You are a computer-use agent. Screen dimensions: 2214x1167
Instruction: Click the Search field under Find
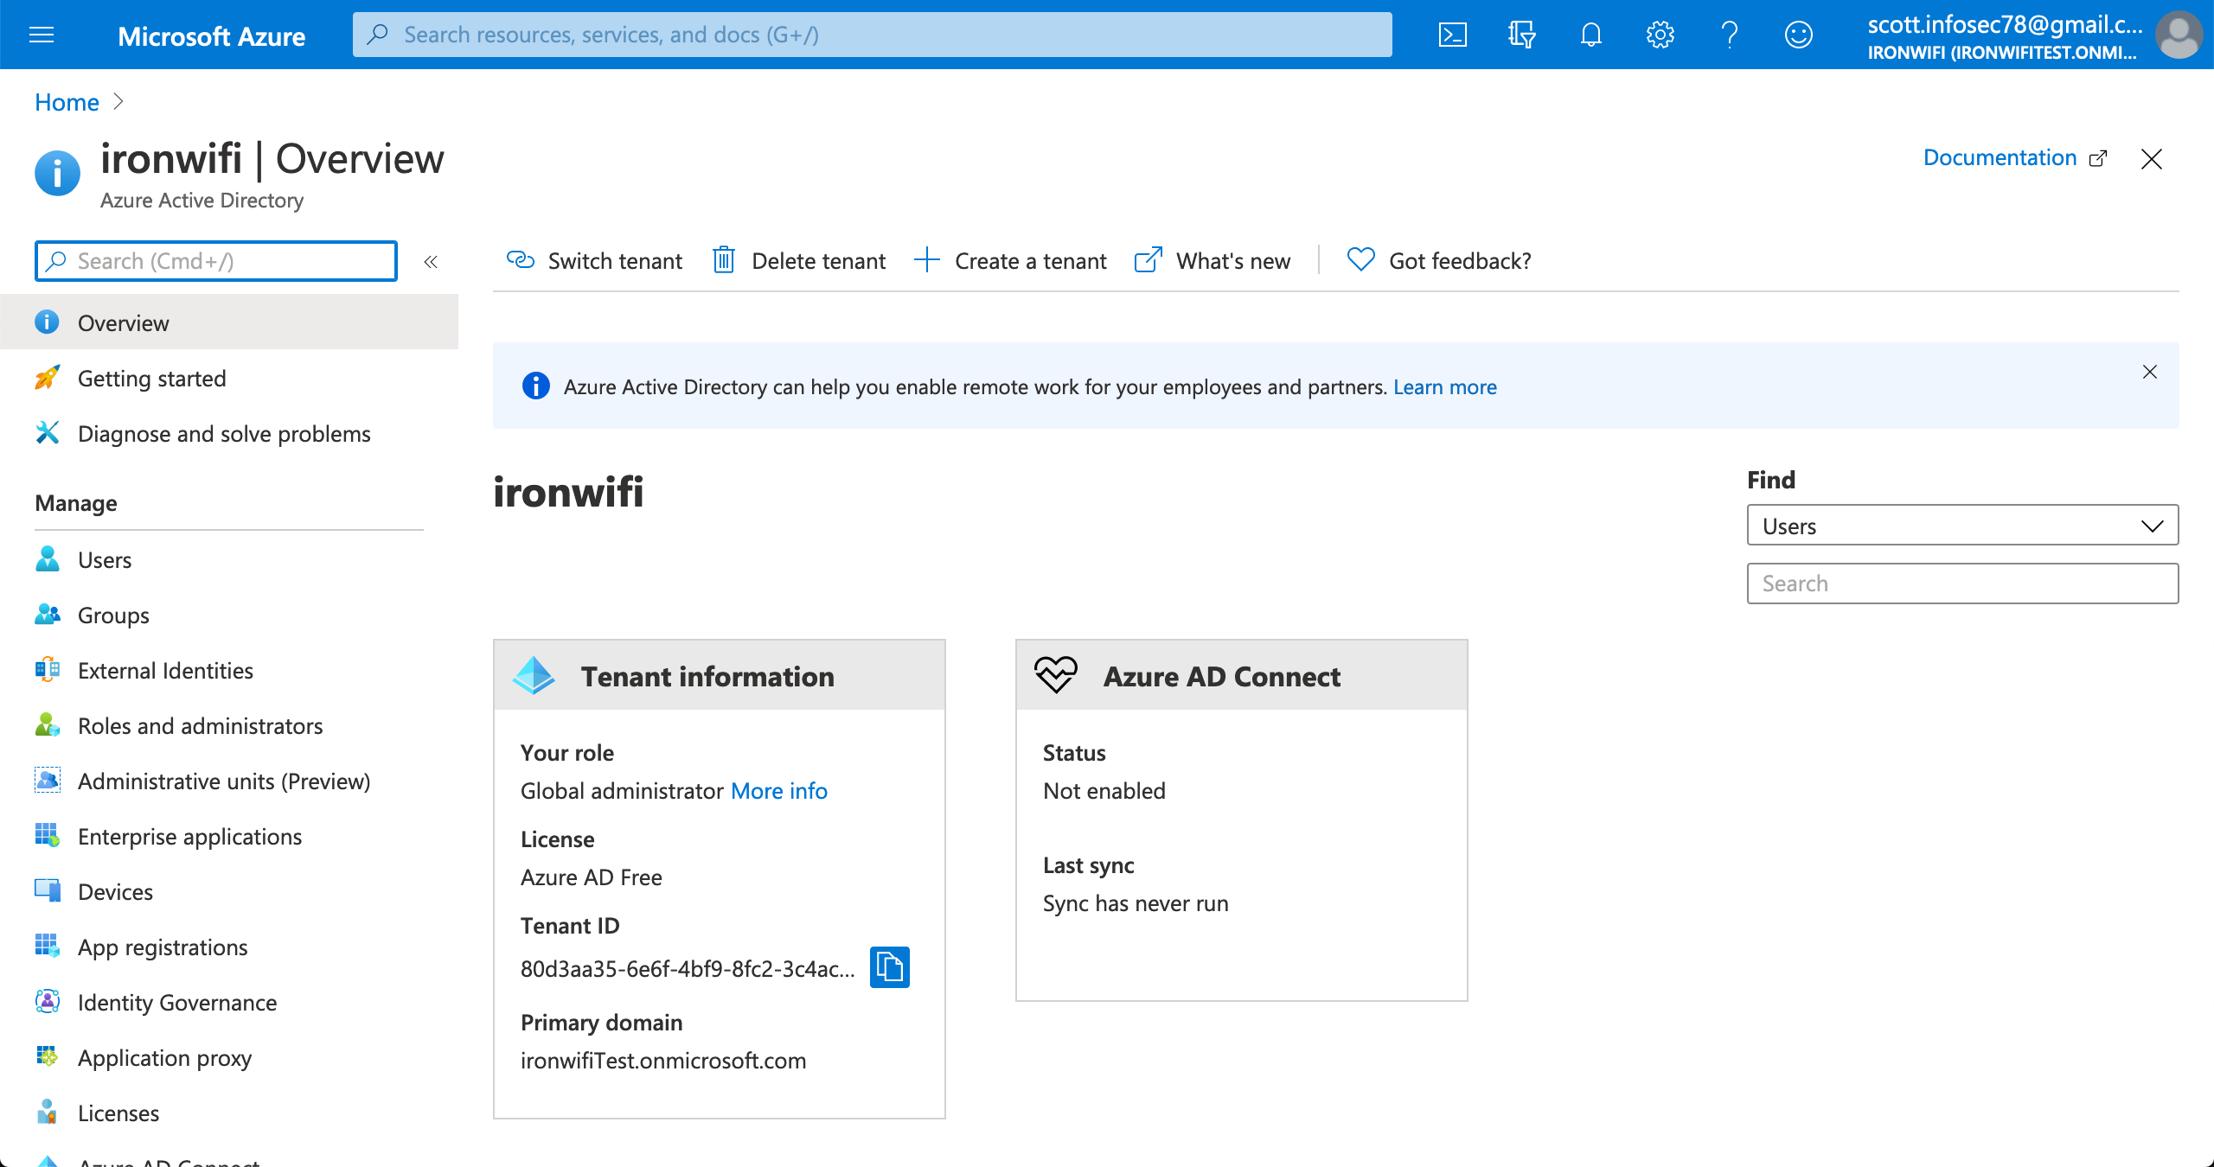[x=1961, y=583]
